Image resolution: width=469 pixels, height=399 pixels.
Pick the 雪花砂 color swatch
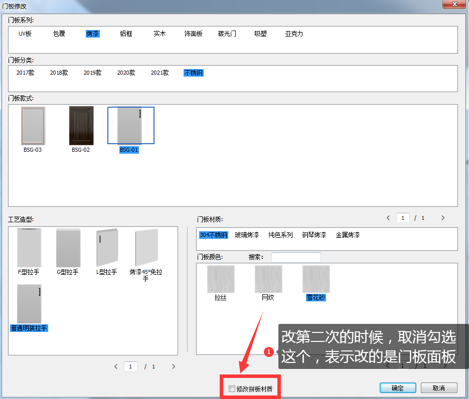[316, 279]
